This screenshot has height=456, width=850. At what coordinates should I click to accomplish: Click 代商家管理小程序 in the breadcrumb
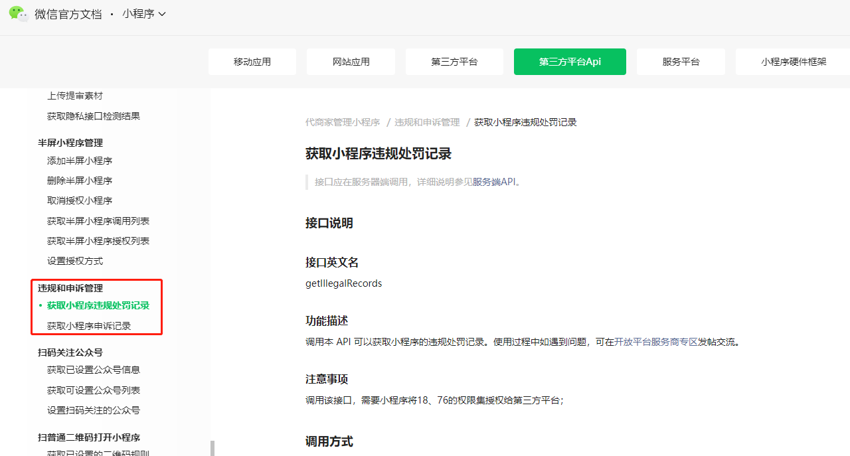coord(343,122)
